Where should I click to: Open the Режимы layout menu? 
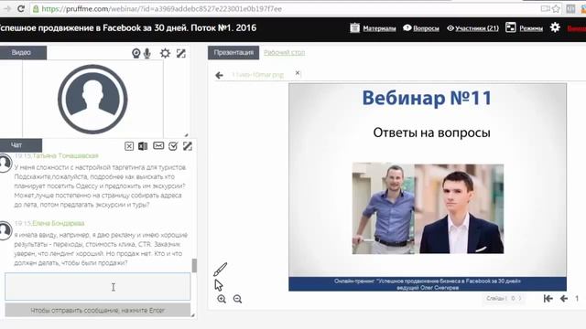pos(531,28)
